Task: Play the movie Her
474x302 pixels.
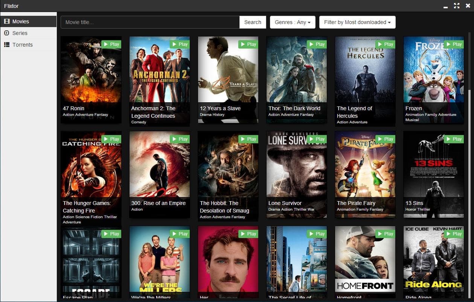Action: point(248,234)
